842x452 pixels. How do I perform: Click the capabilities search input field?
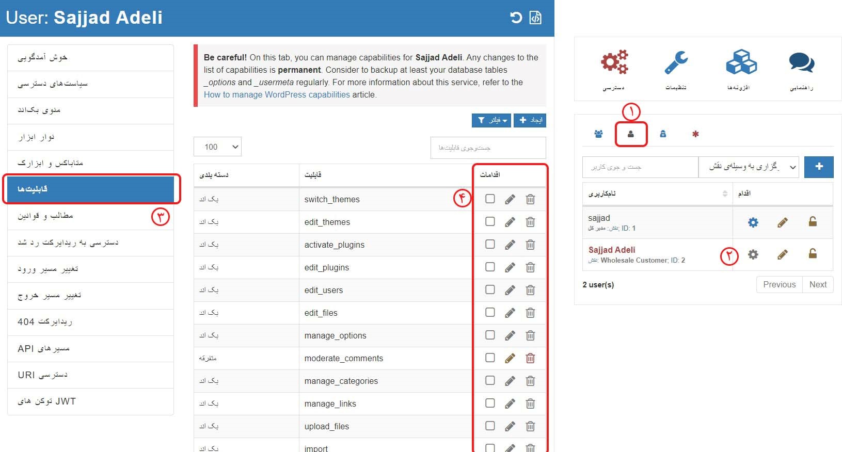coord(488,148)
